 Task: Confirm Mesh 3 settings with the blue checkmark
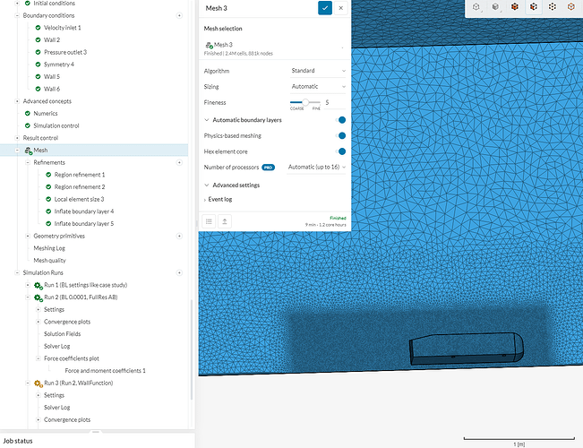[325, 8]
